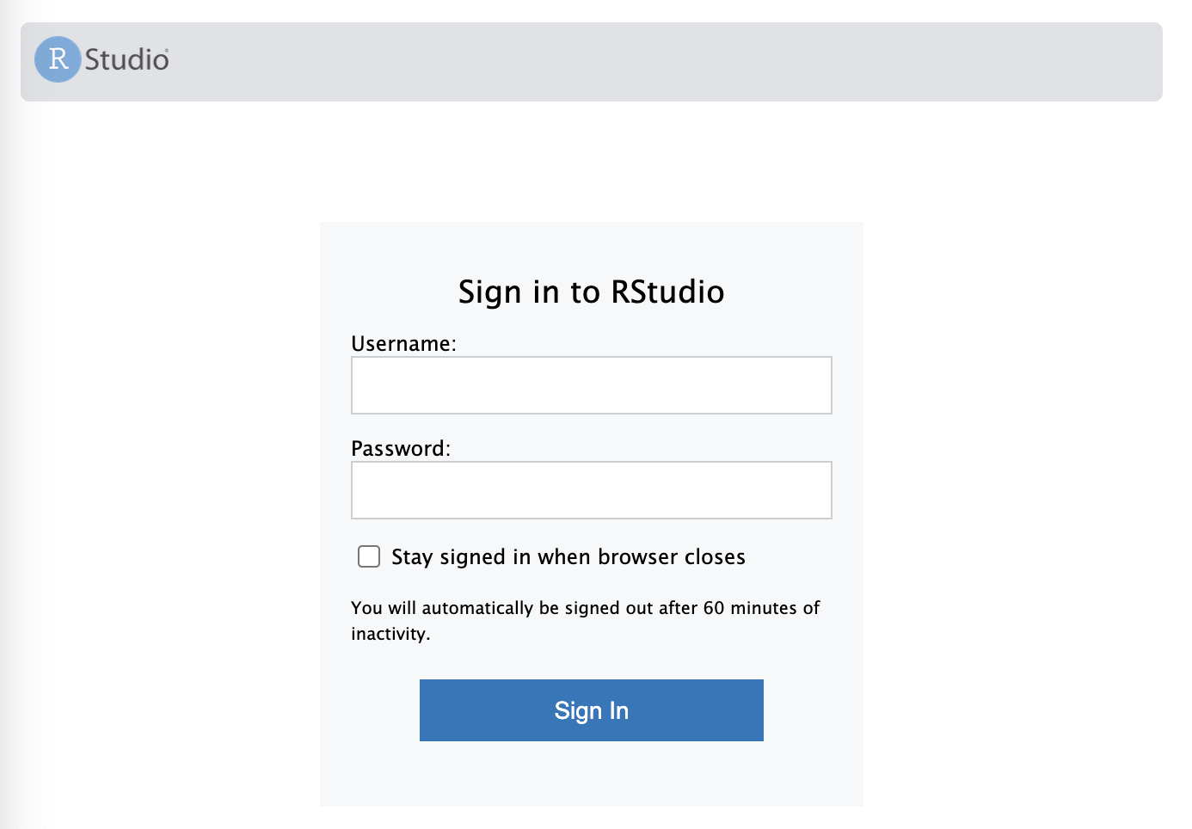The width and height of the screenshot is (1192, 829).
Task: Click the "Password:" field label
Action: (x=400, y=449)
